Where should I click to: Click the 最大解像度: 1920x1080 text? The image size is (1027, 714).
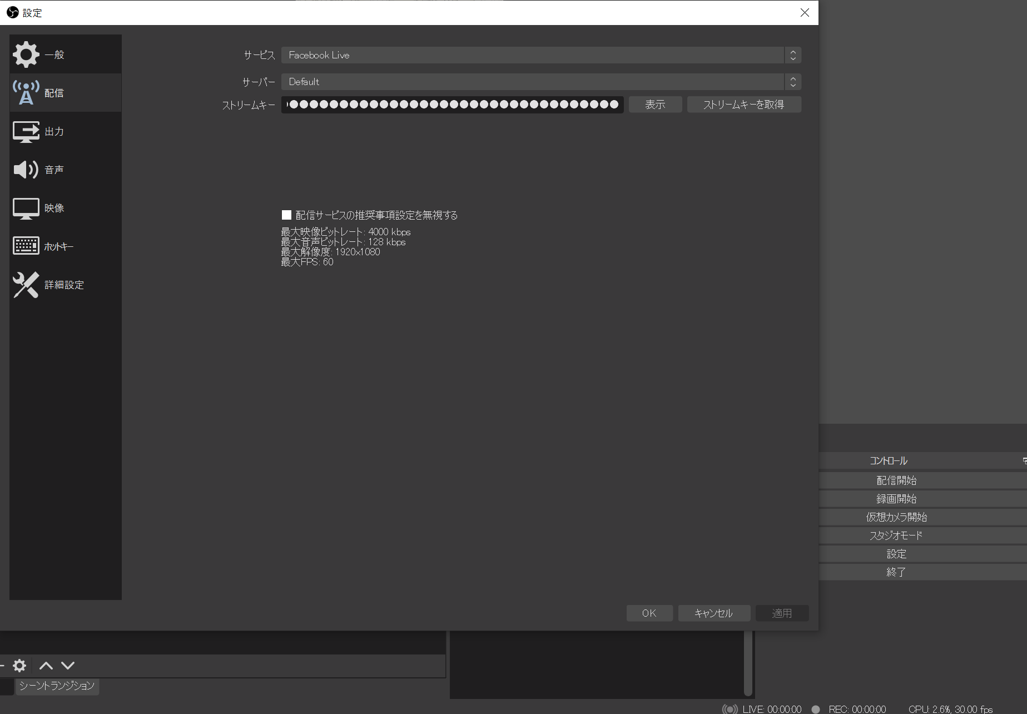(330, 252)
